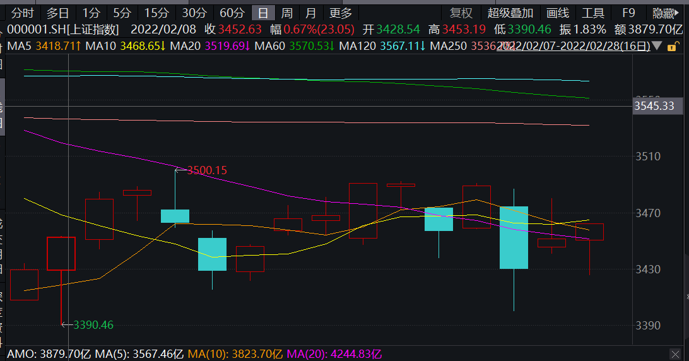Open the 画线 drawing lines button
Screen dimensions: 689x361
pos(557,13)
